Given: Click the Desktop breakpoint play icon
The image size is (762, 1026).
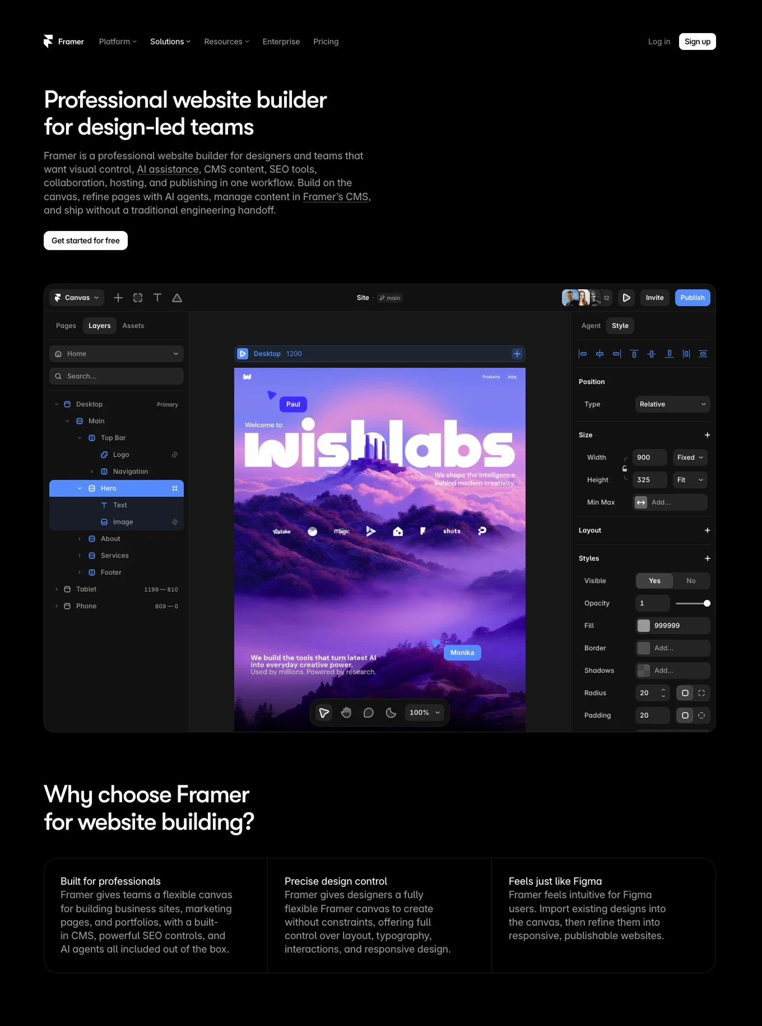Looking at the screenshot, I should click(x=243, y=354).
